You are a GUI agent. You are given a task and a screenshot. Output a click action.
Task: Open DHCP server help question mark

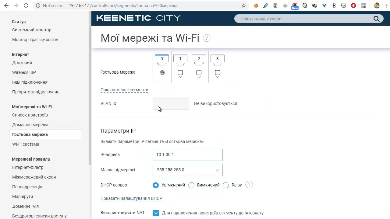tap(249, 185)
